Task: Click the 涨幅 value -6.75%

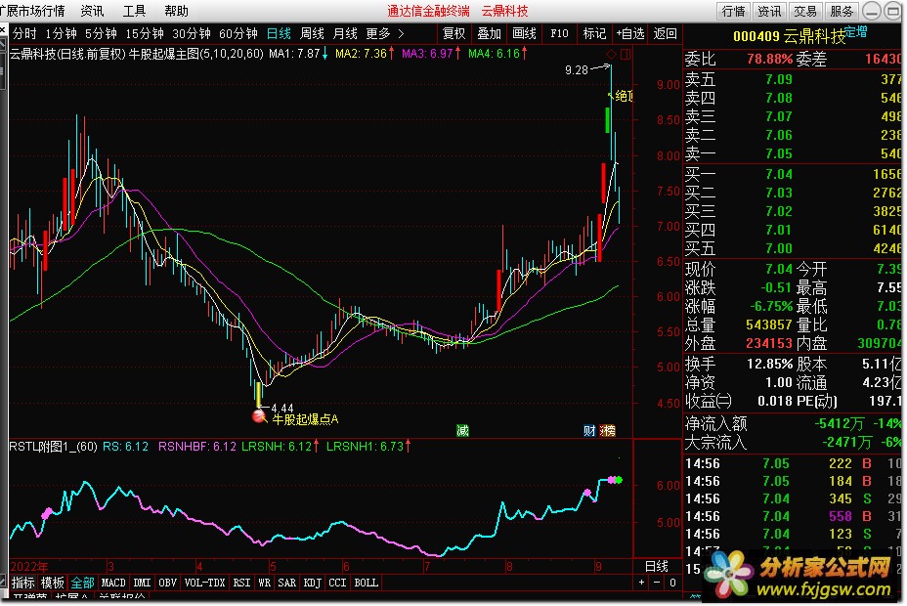Action: click(771, 306)
